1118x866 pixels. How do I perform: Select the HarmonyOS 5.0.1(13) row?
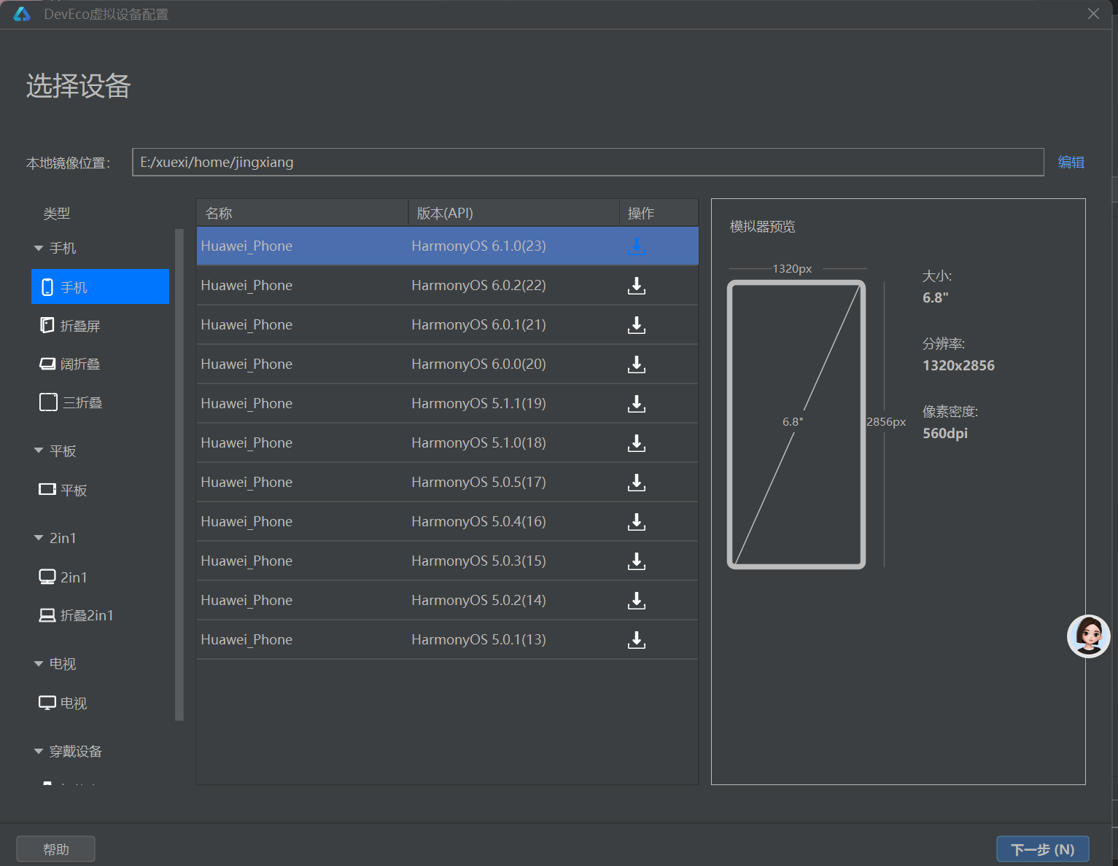447,639
